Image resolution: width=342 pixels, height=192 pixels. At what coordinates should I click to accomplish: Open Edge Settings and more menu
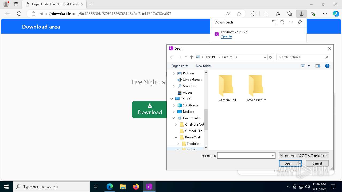325,14
